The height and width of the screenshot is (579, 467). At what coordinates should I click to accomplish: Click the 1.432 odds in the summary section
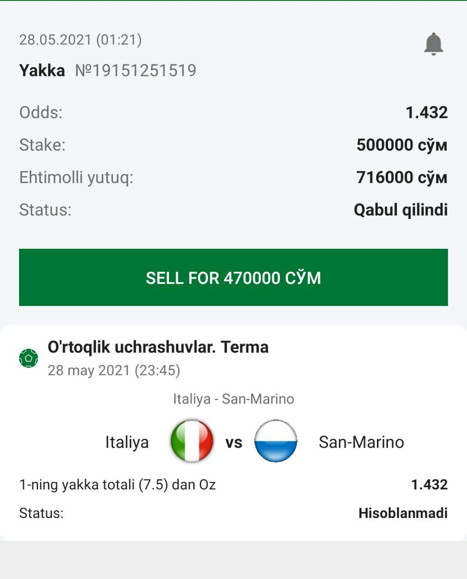tap(426, 112)
